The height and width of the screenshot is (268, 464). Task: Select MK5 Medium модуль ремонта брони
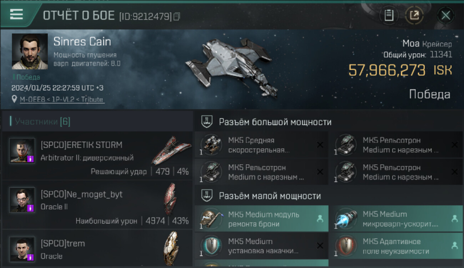[261, 219]
